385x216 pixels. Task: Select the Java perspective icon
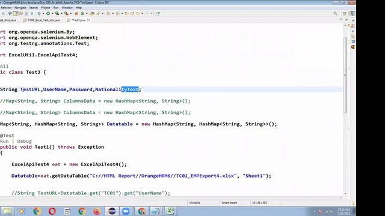pyautogui.click(x=353, y=13)
